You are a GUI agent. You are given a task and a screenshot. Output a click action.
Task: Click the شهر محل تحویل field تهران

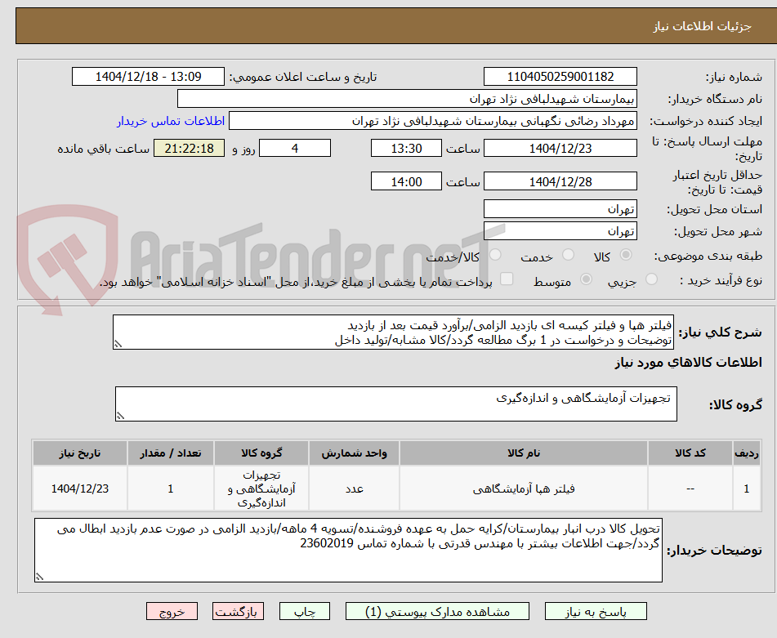(x=560, y=231)
